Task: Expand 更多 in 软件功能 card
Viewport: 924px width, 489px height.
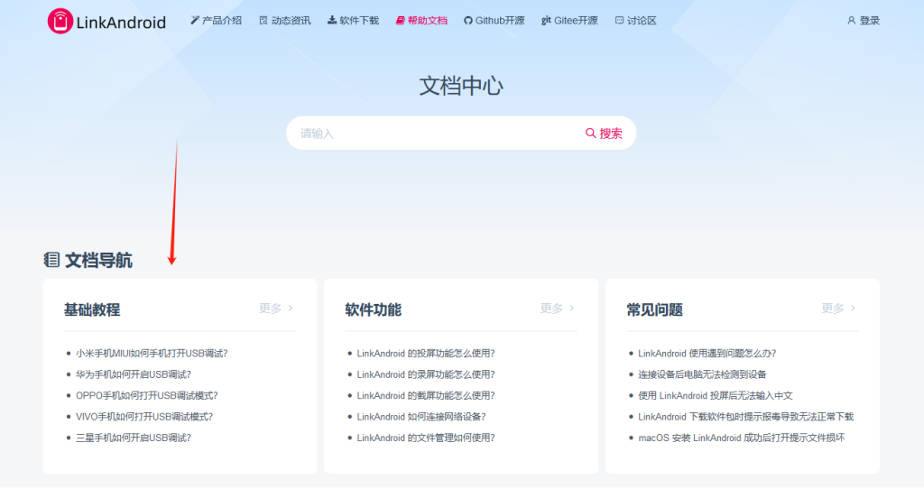Action: tap(558, 309)
